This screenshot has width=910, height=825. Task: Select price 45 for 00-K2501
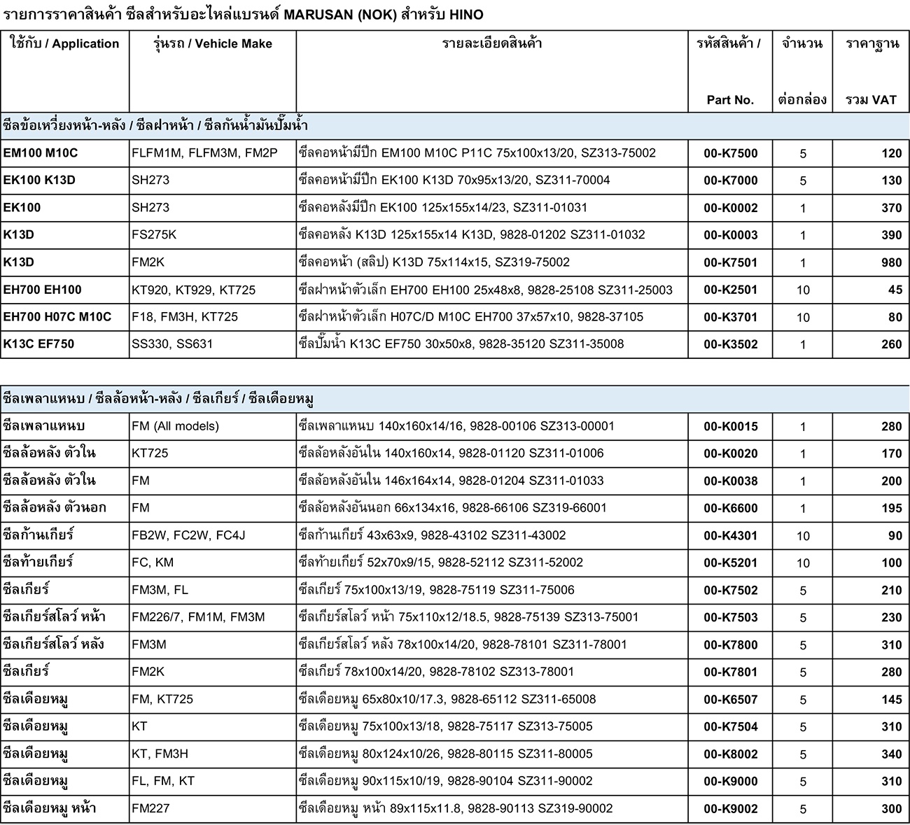coord(895,290)
